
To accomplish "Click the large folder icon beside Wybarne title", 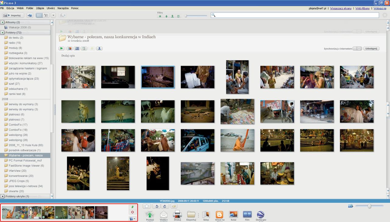I will pyautogui.click(x=62, y=38).
